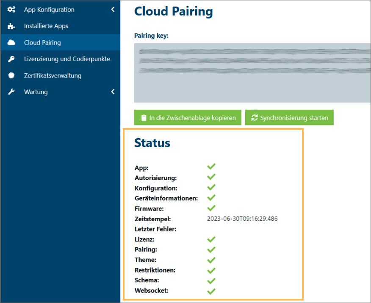Image resolution: width=371 pixels, height=303 pixels.
Task: Click the green checkmark next to Pairing
Action: coord(211,250)
